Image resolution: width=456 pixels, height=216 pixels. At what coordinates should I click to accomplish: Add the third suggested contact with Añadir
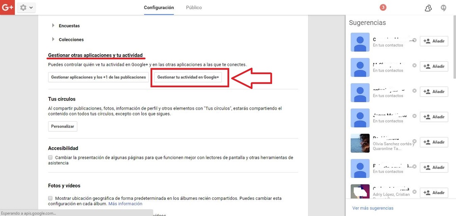434,92
